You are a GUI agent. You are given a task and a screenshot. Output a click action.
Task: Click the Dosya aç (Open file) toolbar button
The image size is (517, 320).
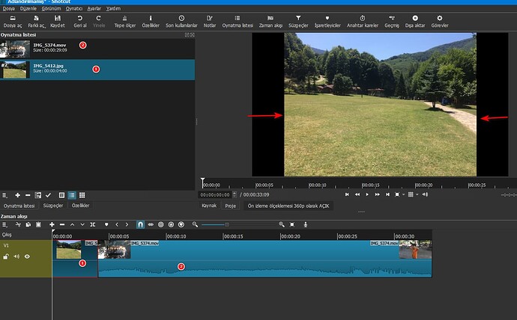13,22
